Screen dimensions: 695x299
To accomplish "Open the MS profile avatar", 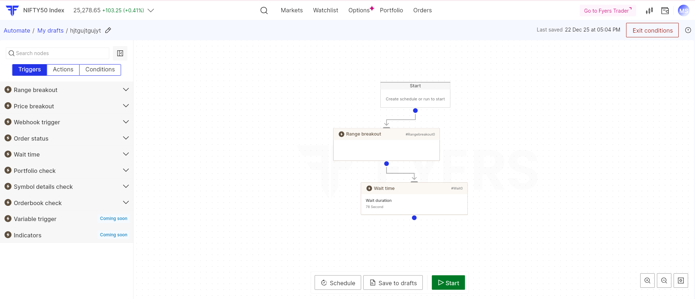I will click(683, 11).
